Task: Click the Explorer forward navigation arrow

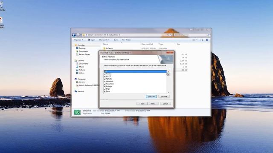Action: pos(78,35)
